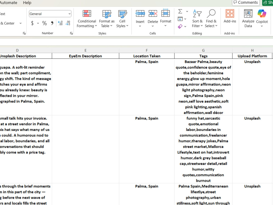Apply Percent Style format
This screenshot has width=273, height=205.
[44, 23]
